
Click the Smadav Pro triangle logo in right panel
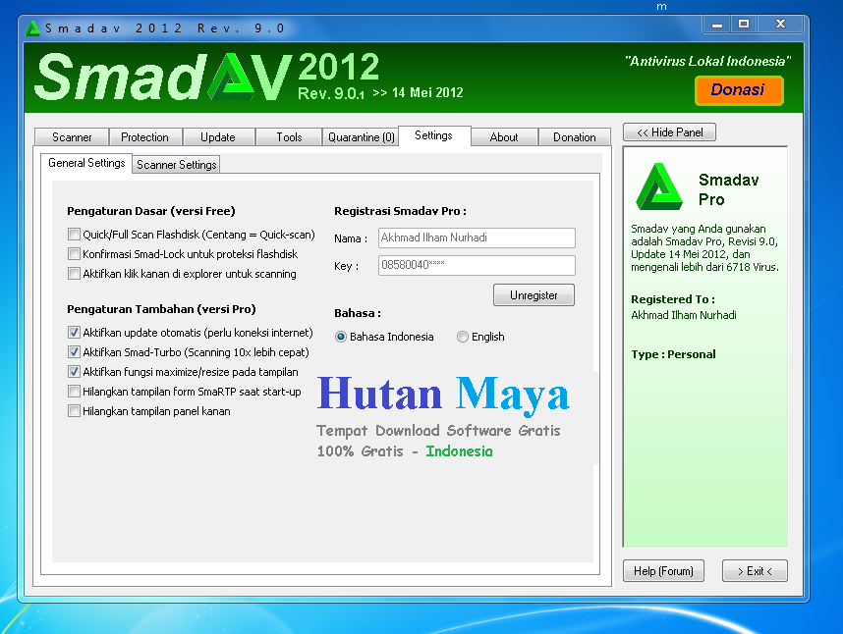(659, 186)
